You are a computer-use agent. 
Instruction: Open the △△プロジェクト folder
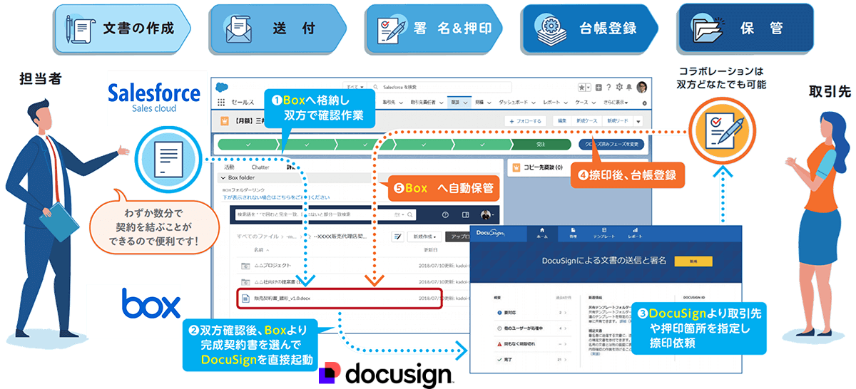click(273, 266)
